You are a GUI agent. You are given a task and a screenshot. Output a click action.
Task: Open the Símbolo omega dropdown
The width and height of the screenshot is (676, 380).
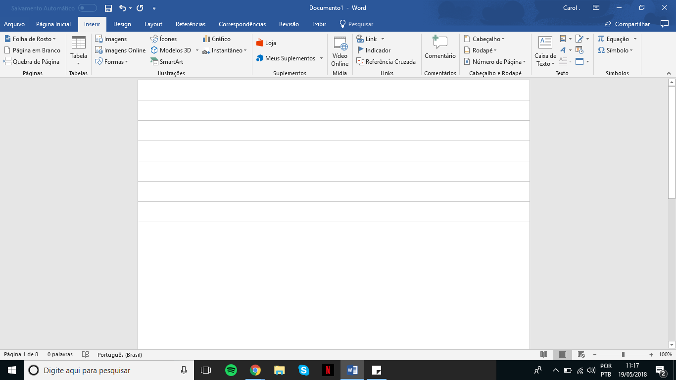[615, 50]
